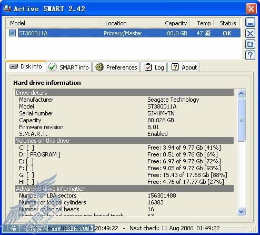Click the scroll up arrow in drive info
The image size is (260, 235).
[x=241, y=93]
